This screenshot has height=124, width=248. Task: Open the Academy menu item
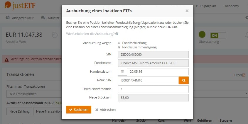coord(232,6)
